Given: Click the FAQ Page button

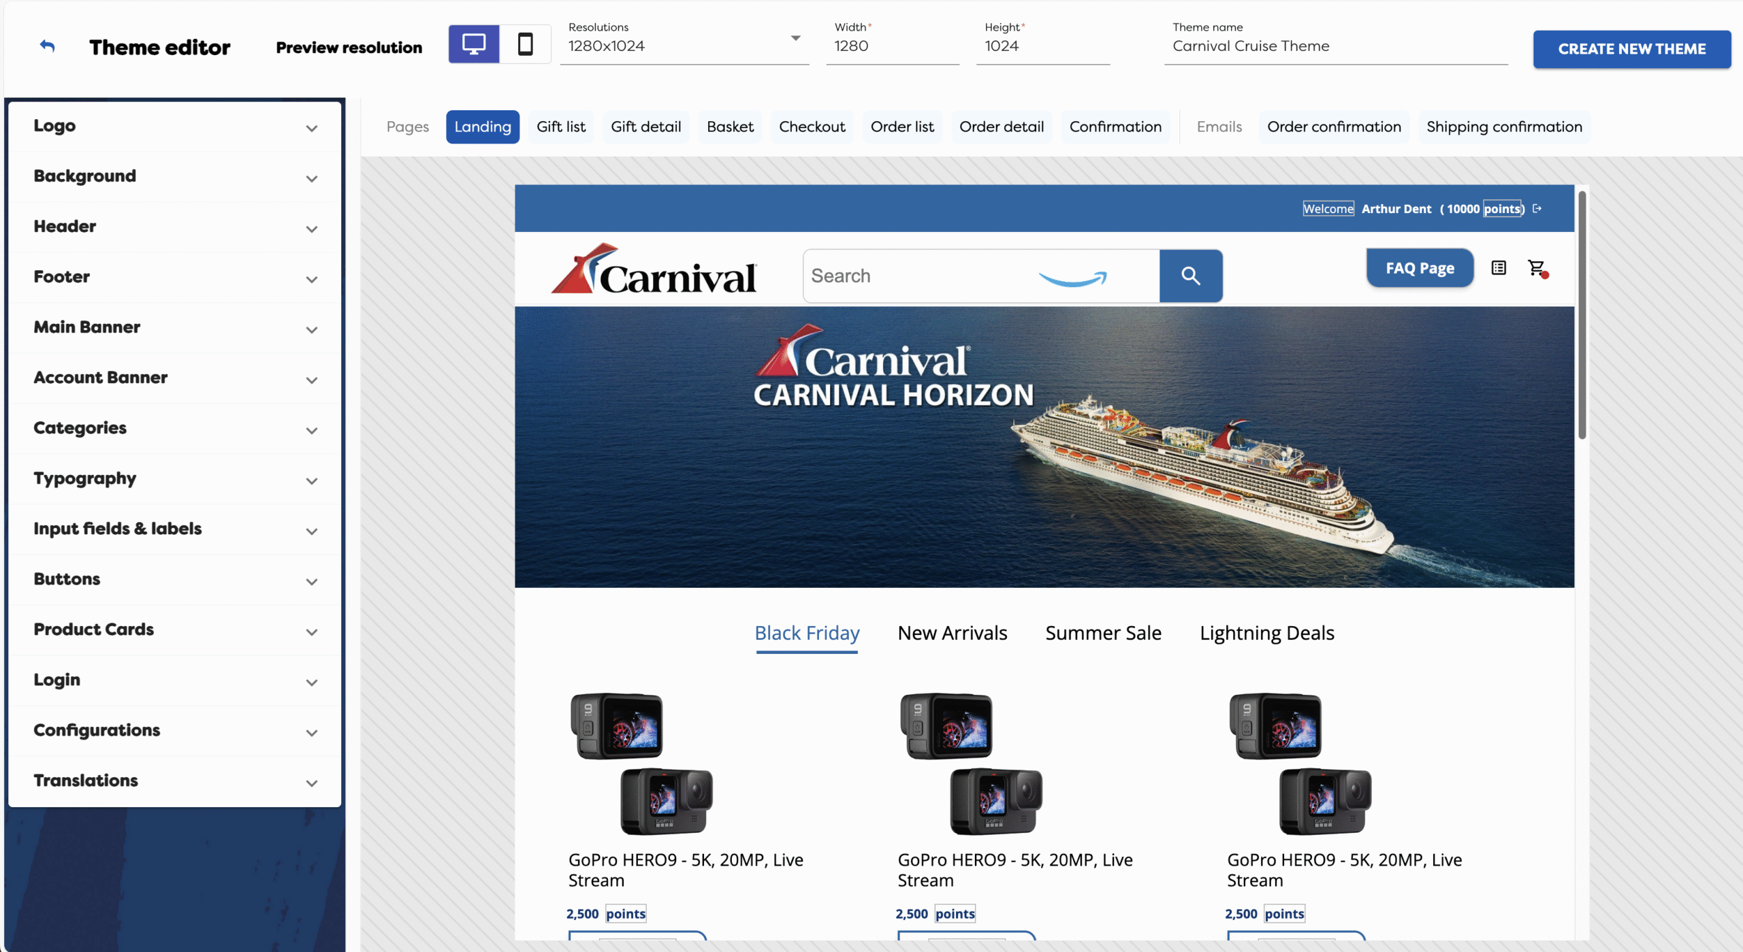Looking at the screenshot, I should 1420,268.
